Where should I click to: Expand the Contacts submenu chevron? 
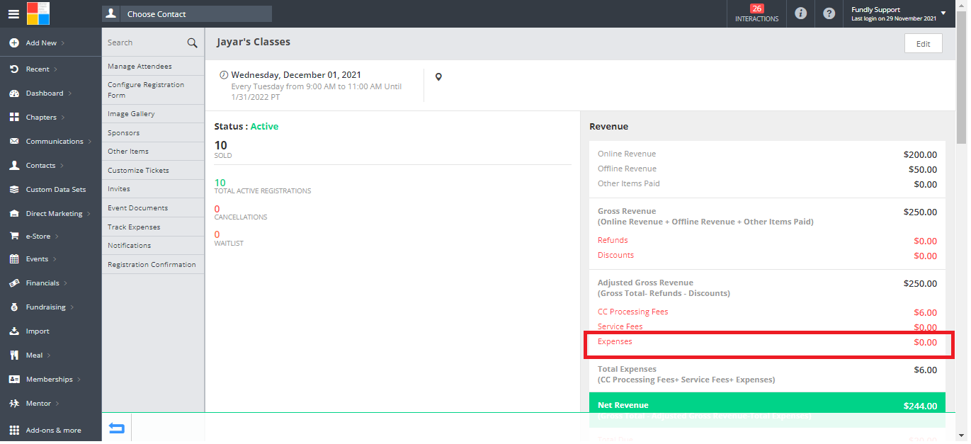click(x=61, y=166)
